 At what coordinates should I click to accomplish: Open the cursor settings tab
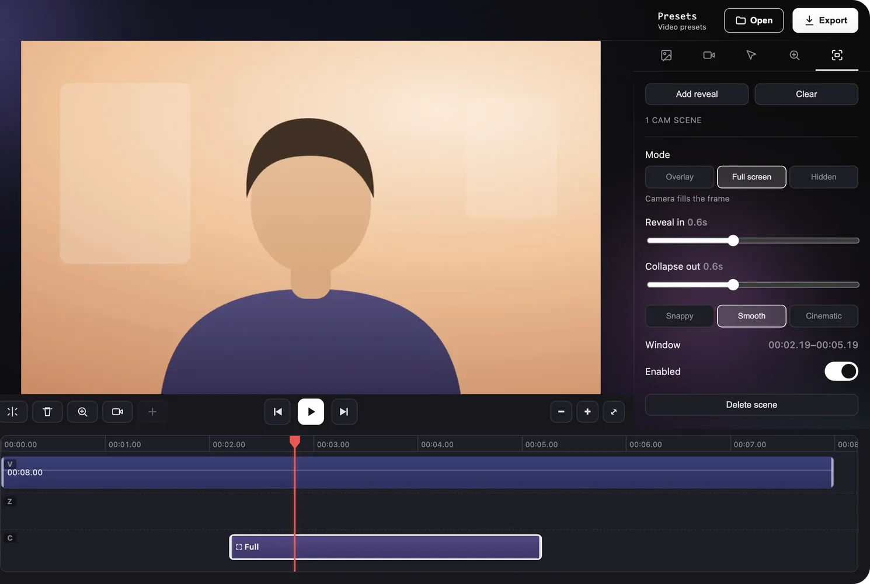751,55
